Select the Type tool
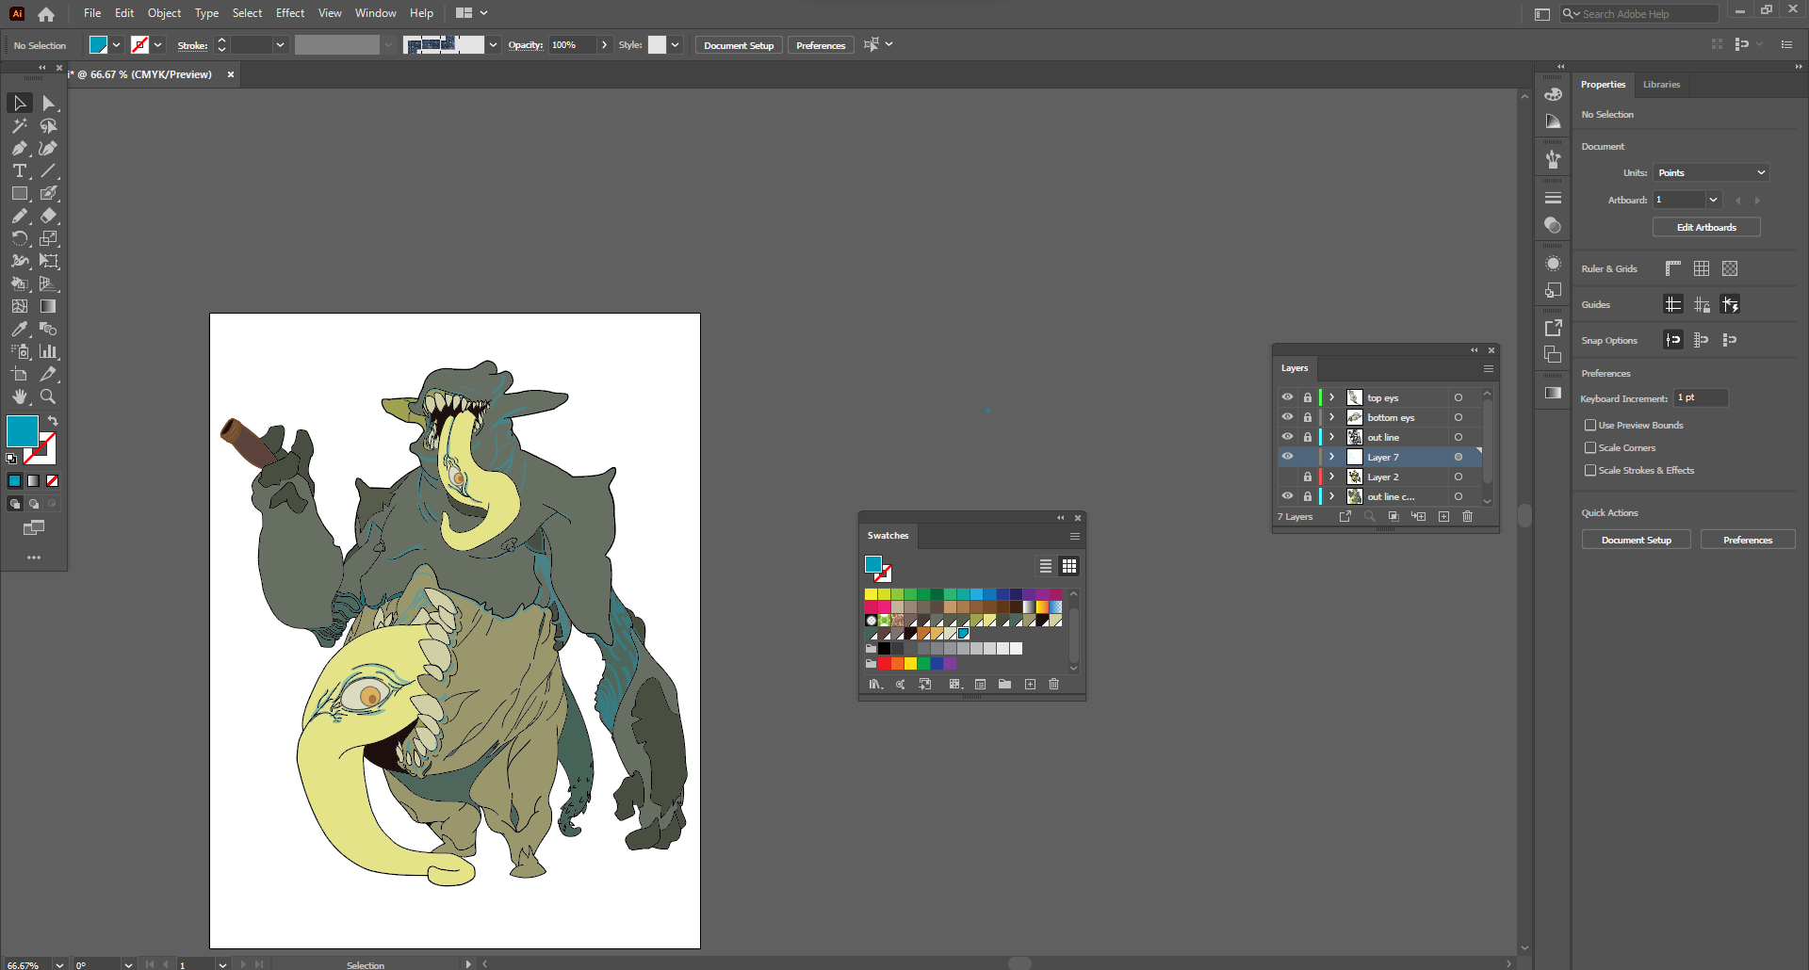The image size is (1809, 970). [20, 170]
